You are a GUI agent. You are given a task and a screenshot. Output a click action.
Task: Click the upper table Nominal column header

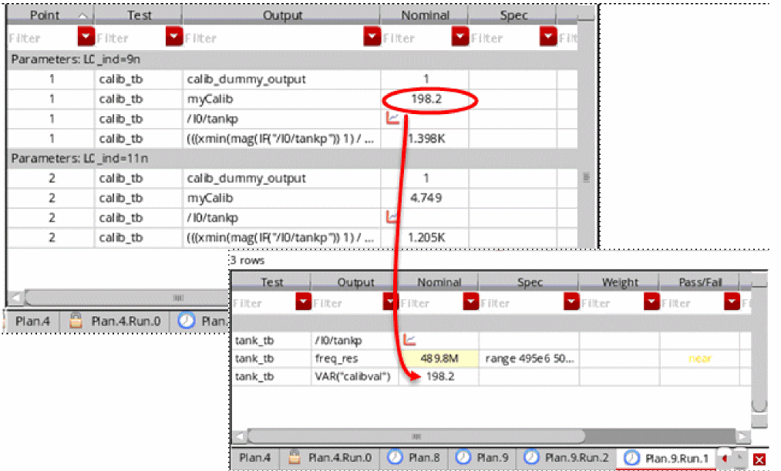click(424, 15)
